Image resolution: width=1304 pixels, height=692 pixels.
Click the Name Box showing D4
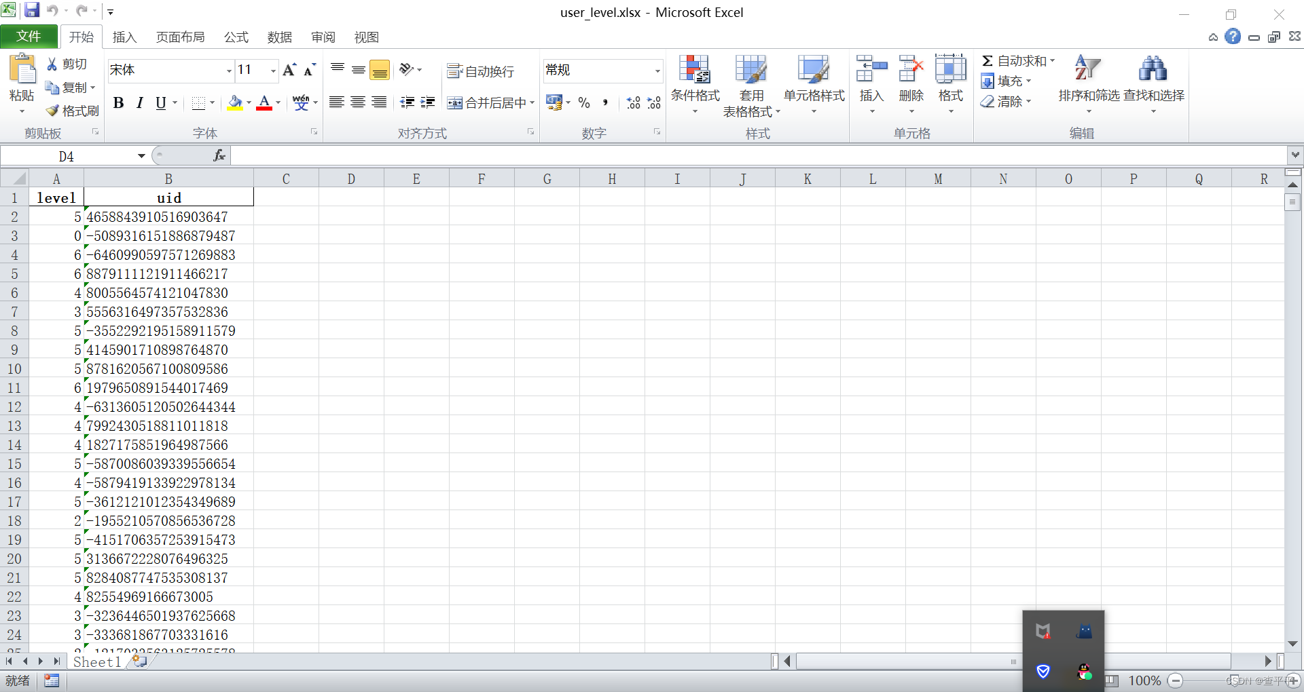(x=67, y=157)
